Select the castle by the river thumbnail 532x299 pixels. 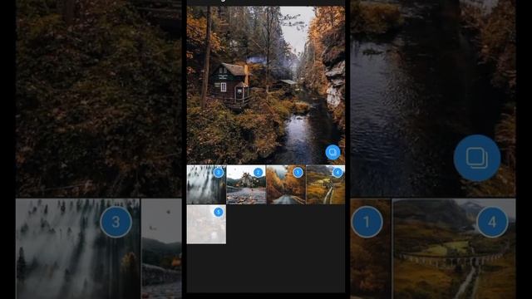click(246, 184)
